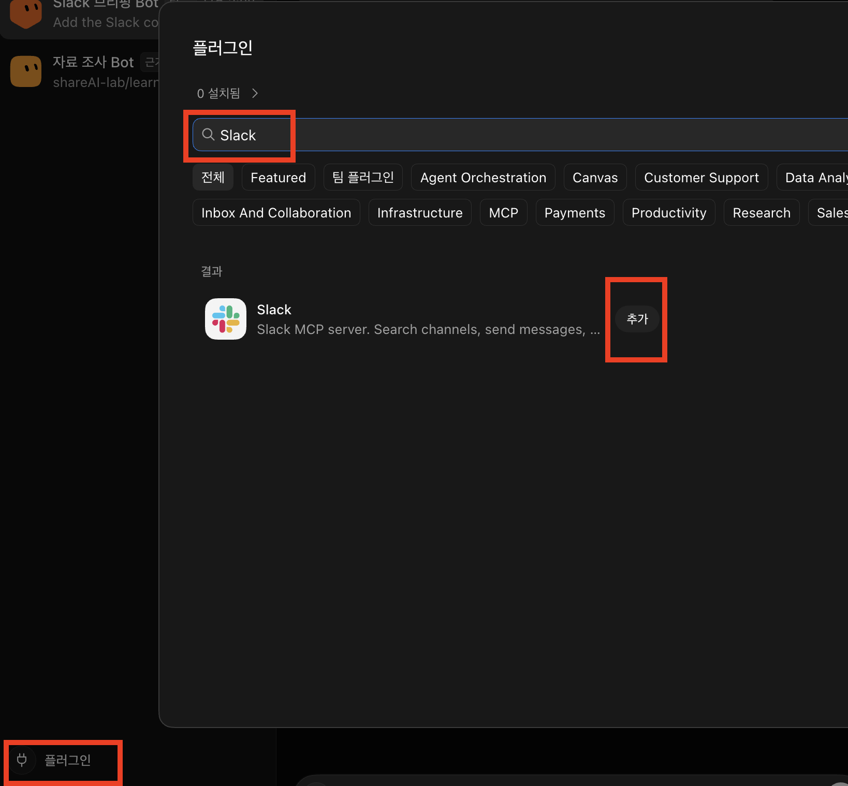Select the Data Analytics category chip
This screenshot has height=786, width=848.
(x=813, y=178)
